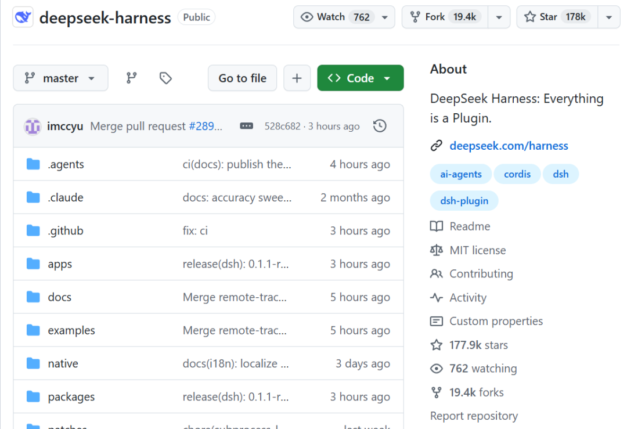Open the master branch dropdown
Image resolution: width=627 pixels, height=429 pixels.
(61, 78)
